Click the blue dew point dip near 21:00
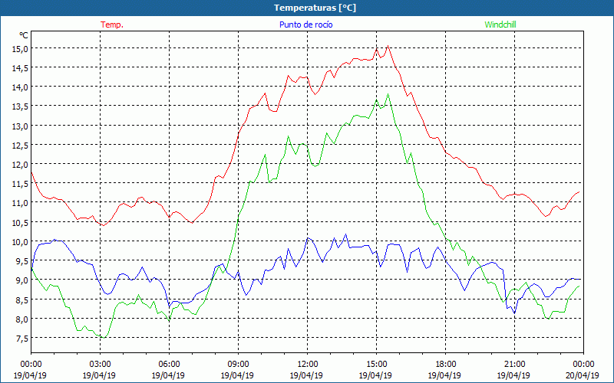The image size is (614, 383). tap(514, 313)
